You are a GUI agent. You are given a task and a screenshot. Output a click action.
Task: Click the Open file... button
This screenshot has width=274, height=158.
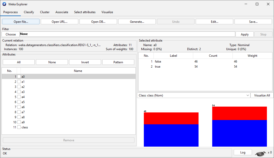21,22
